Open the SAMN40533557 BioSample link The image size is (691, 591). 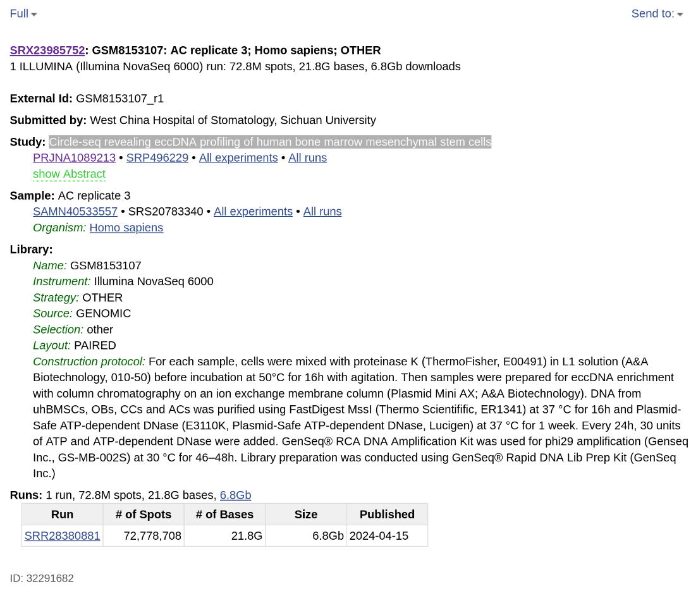[x=75, y=212]
